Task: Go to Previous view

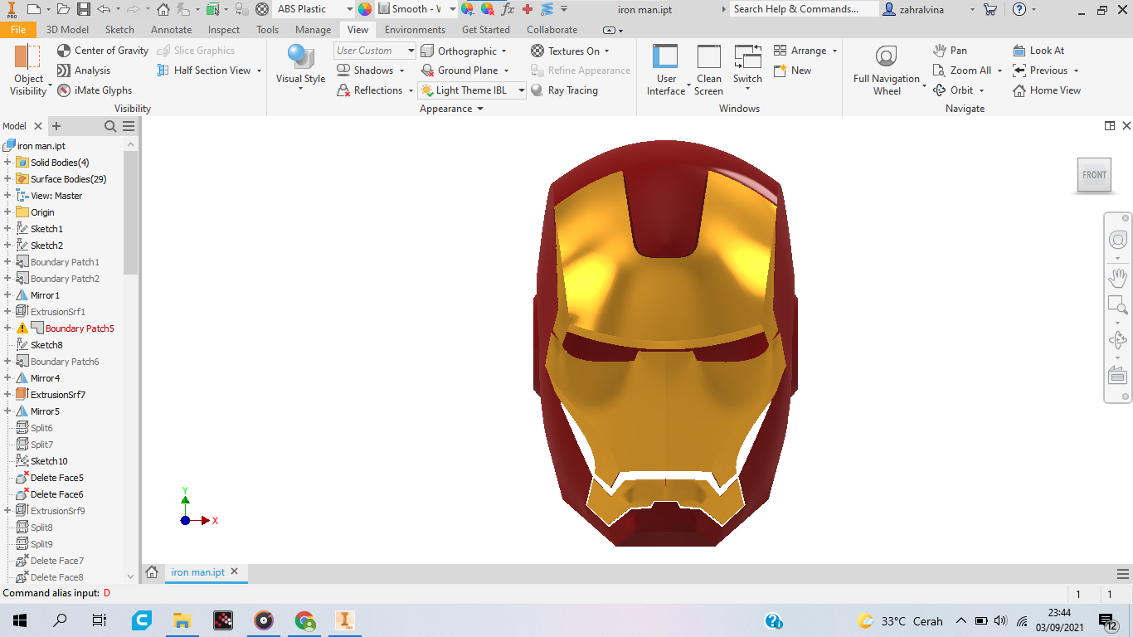Action: [1040, 71]
